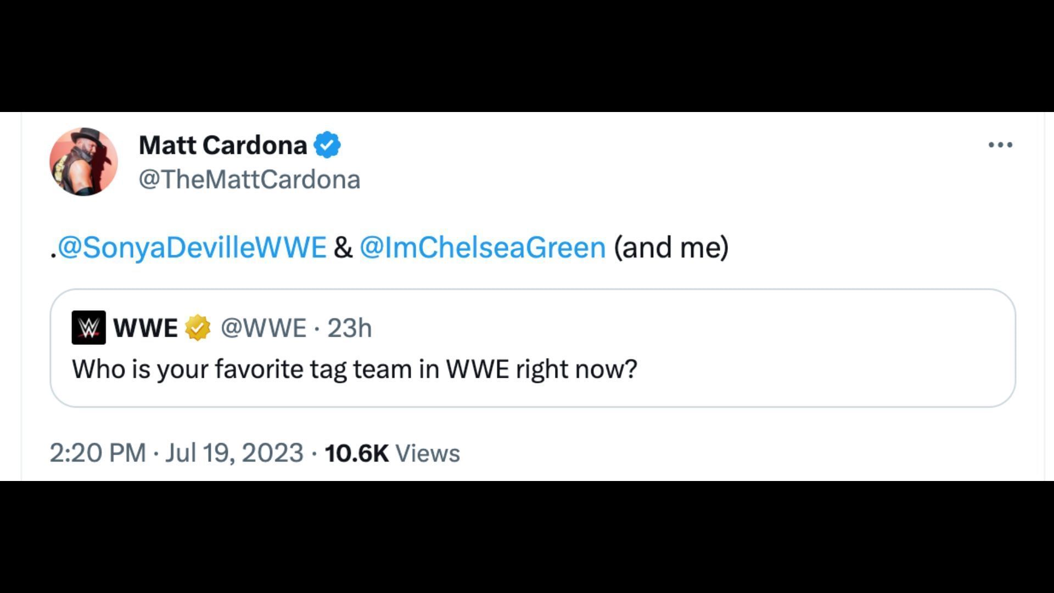This screenshot has height=593, width=1054.
Task: Click the Matt Cardona display name
Action: tap(223, 145)
